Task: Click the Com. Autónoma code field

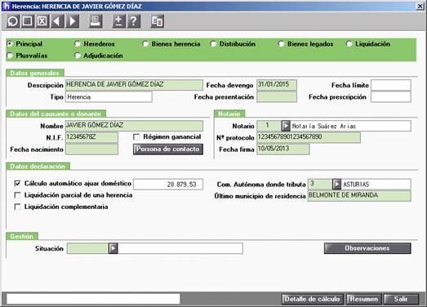Action: pyautogui.click(x=320, y=185)
